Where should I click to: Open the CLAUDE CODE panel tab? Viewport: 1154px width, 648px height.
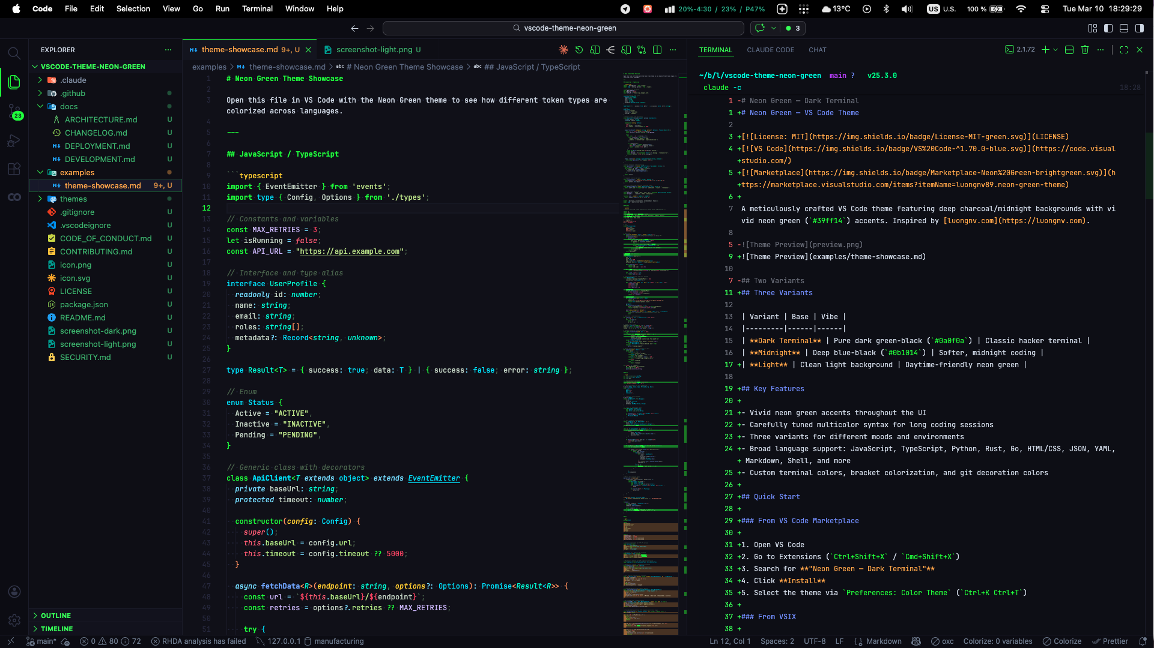click(771, 50)
